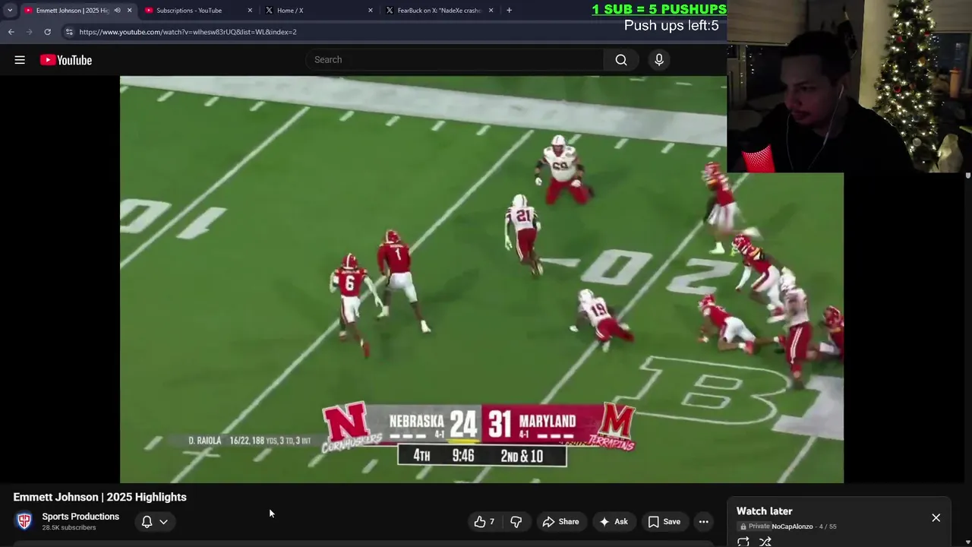Click the notification bell for Sports Productions

click(147, 522)
